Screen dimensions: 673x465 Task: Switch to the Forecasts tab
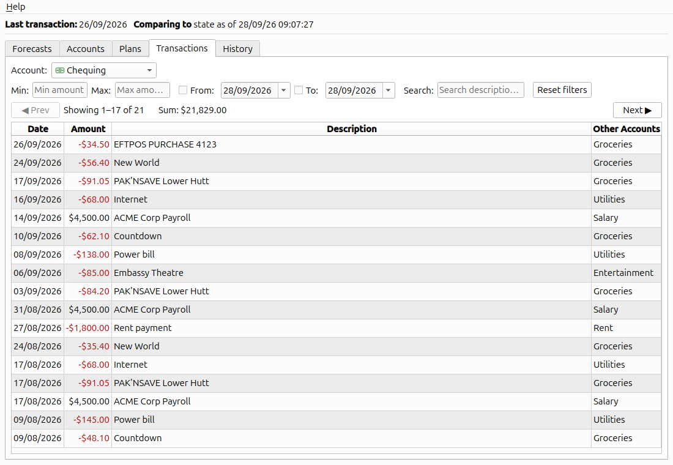(x=32, y=49)
